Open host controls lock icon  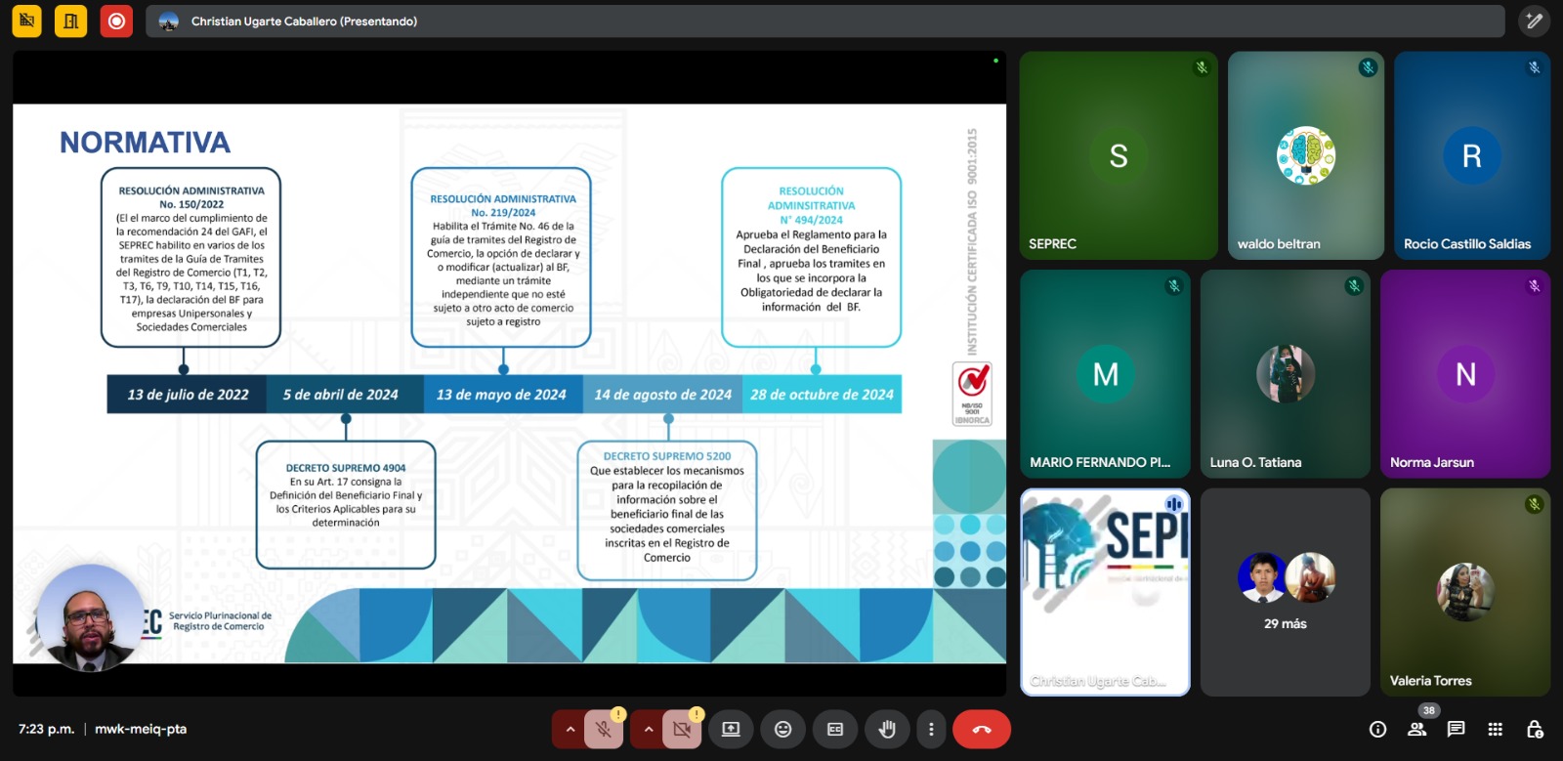pyautogui.click(x=1535, y=730)
